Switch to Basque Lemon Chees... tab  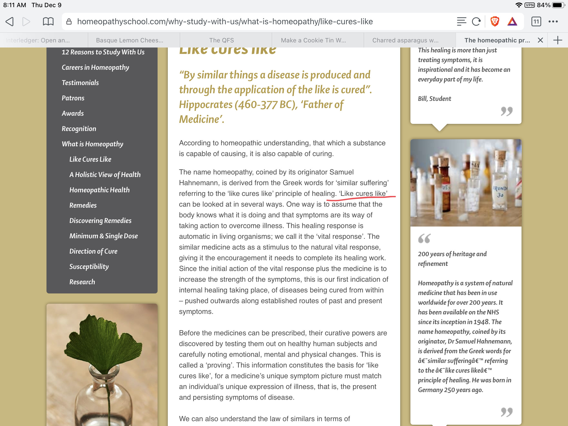click(x=129, y=40)
